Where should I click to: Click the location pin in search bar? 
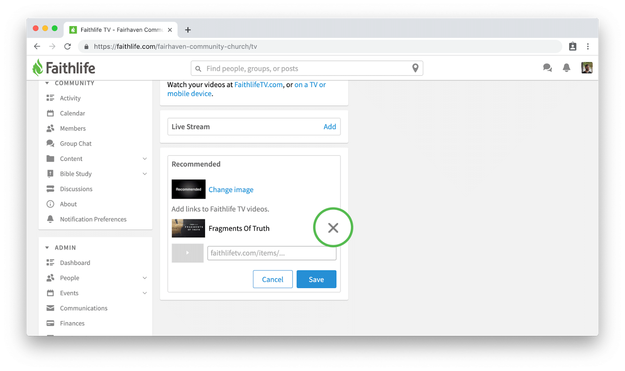coord(415,68)
